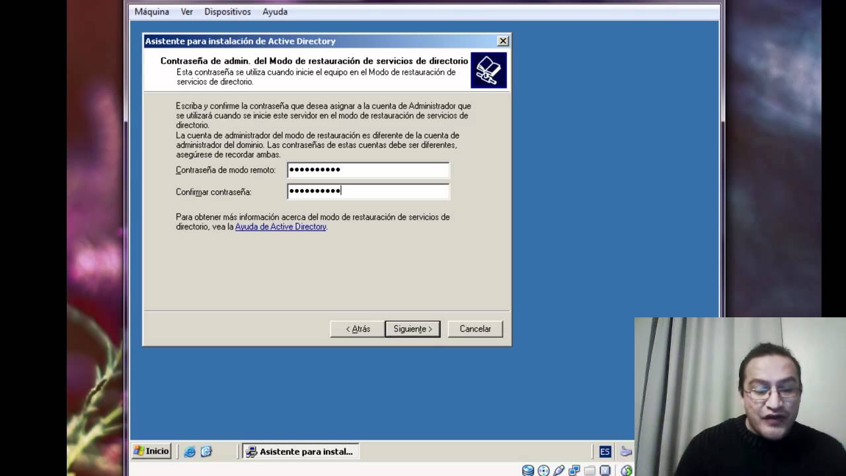Focus the Contraseña de modo remoto field
The image size is (846, 476).
pos(368,170)
